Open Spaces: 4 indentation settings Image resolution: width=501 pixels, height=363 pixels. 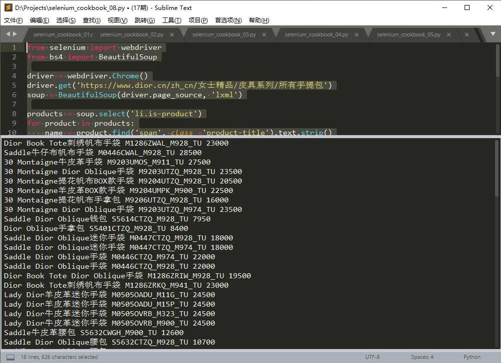422,357
